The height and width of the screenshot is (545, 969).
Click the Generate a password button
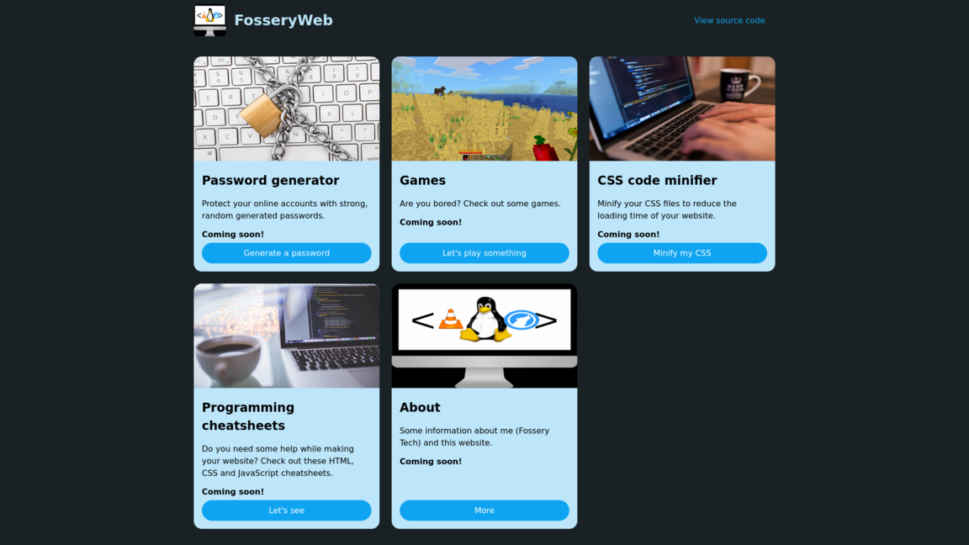pyautogui.click(x=287, y=252)
